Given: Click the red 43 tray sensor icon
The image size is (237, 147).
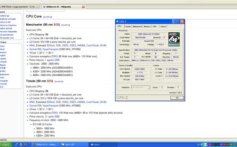Looking at the screenshot, I should (228, 145).
